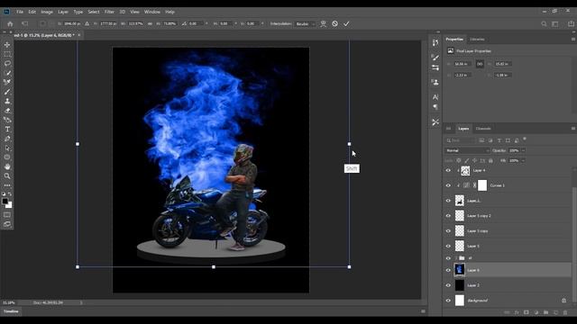Open the Fill slider dropdown arrow

pyautogui.click(x=523, y=160)
